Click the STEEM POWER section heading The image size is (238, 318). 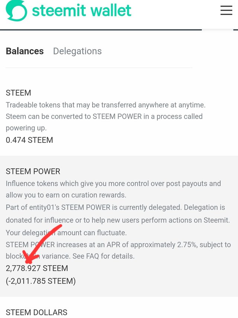point(33,171)
